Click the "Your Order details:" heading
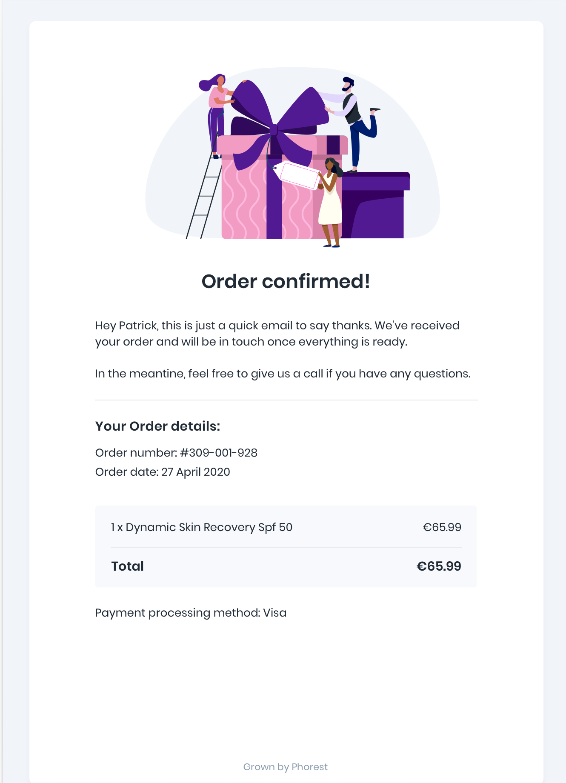The width and height of the screenshot is (566, 783). click(158, 426)
